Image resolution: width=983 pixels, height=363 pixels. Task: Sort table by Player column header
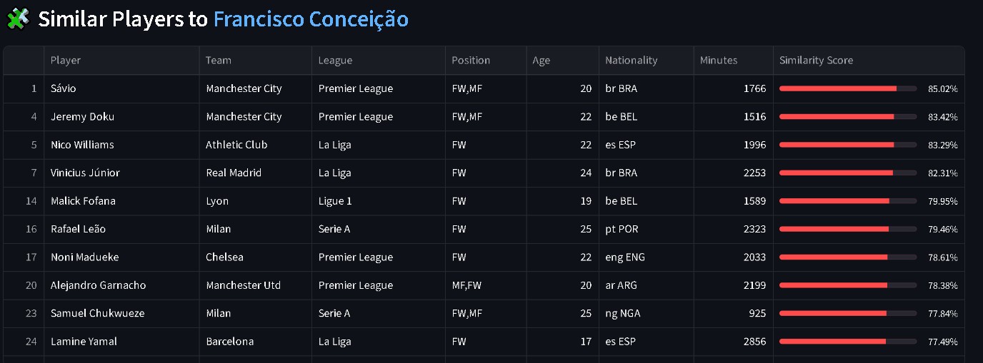coord(66,61)
